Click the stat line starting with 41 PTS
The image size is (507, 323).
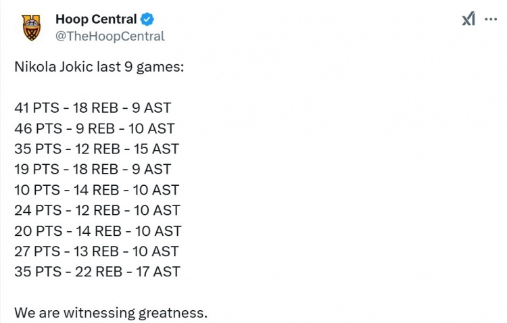click(93, 107)
